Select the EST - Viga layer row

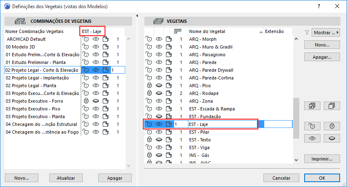220,147
